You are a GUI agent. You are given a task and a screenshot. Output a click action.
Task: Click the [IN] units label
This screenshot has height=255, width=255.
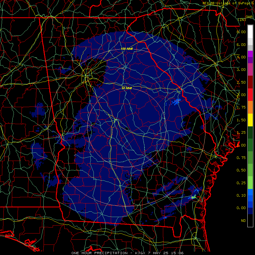pyautogui.click(x=242, y=20)
